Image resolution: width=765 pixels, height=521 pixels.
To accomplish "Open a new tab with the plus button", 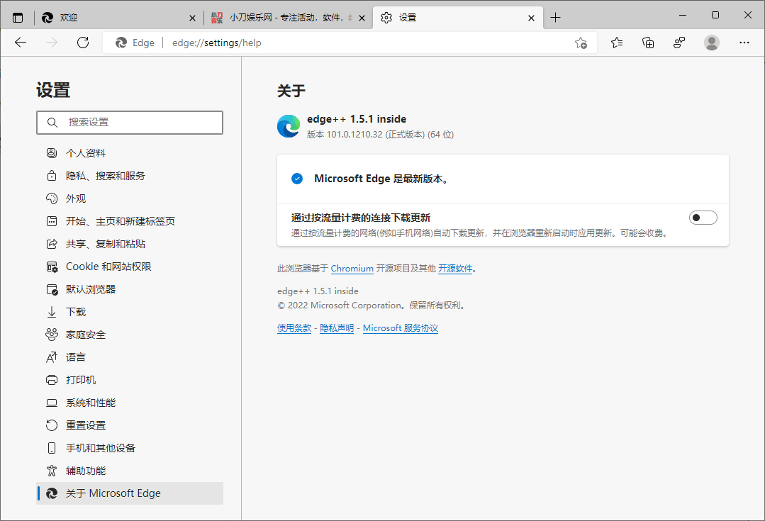I will [556, 17].
